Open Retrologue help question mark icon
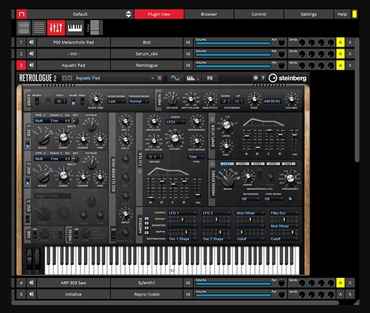 (263, 78)
